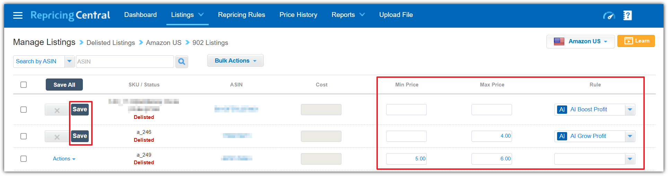Go to the Dashboard tab
Viewport: 668px width, 176px height.
click(x=140, y=15)
